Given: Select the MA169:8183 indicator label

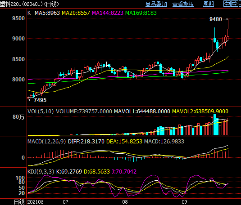Looking at the screenshot, I should tap(141, 13).
